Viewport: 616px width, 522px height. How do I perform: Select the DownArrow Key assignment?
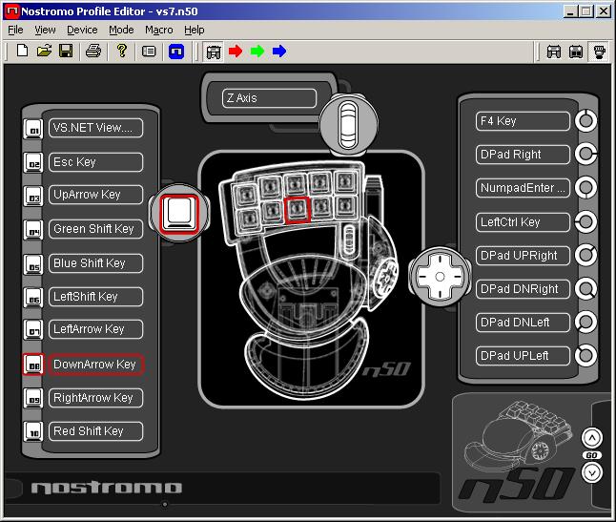[x=96, y=365]
